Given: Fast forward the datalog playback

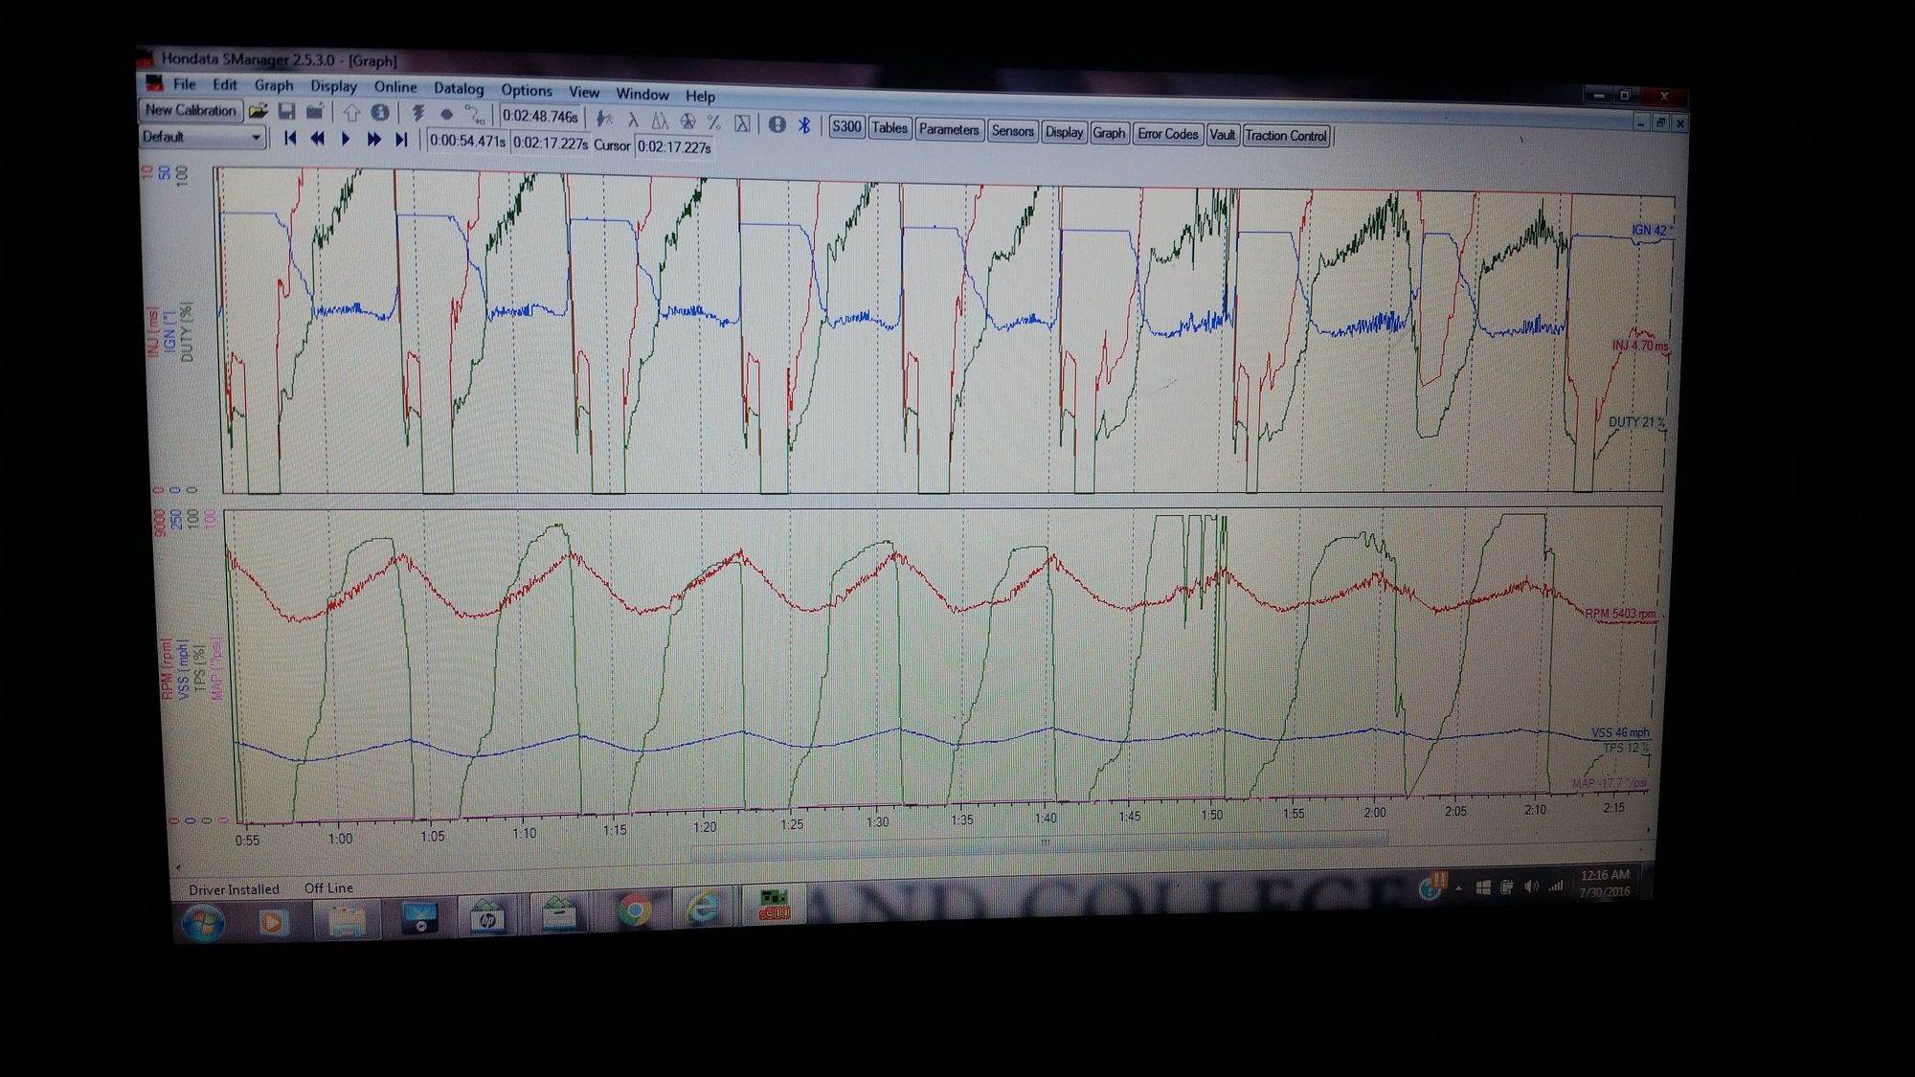Looking at the screenshot, I should pos(373,140).
